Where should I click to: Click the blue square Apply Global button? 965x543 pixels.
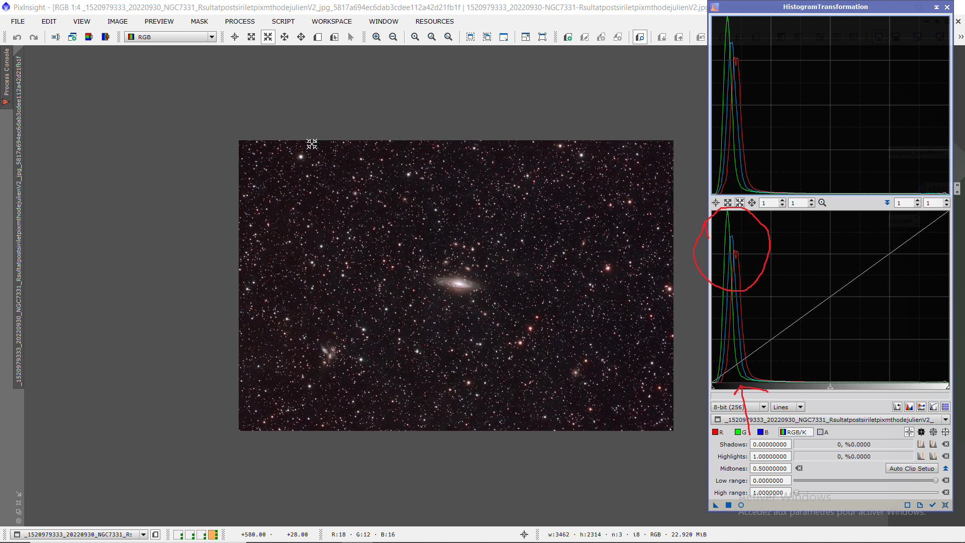(x=728, y=505)
